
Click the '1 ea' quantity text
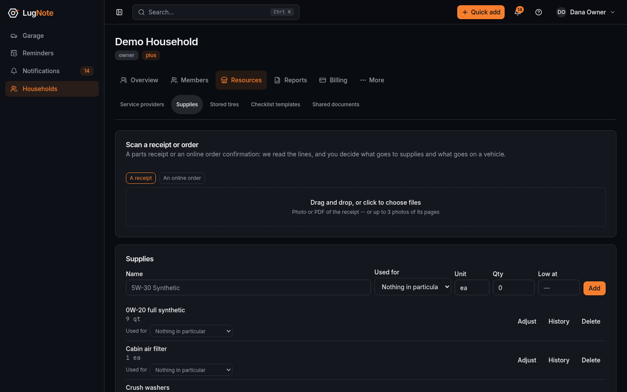(133, 358)
